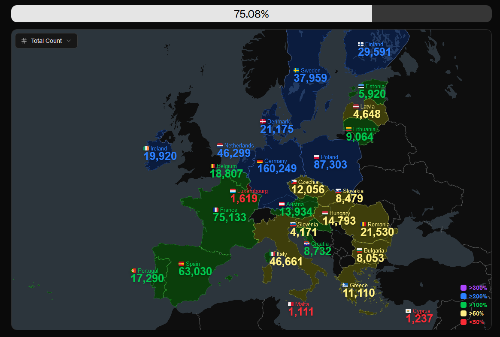The height and width of the screenshot is (337, 500).
Task: Click the Ireland flag icon
Action: [146, 148]
